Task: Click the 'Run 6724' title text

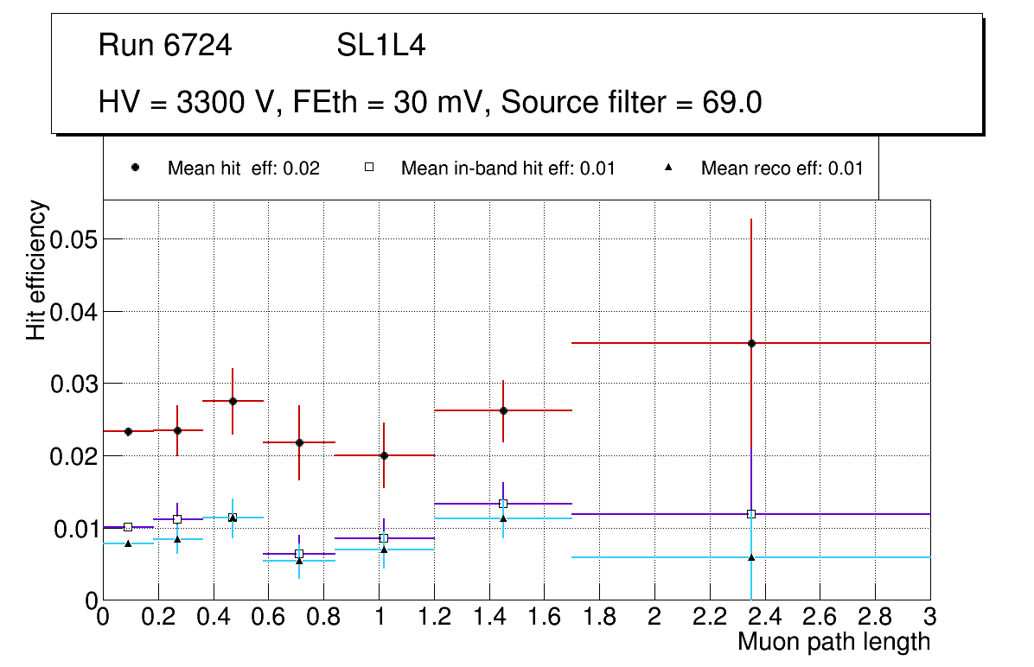Action: (x=165, y=46)
